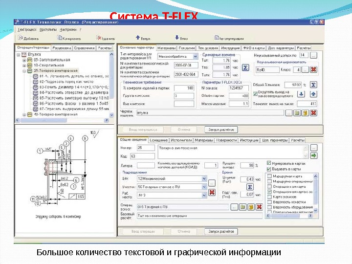Collapse 25-Токарно-винторезная tree node
This screenshot has height=264, width=352.
[24, 71]
